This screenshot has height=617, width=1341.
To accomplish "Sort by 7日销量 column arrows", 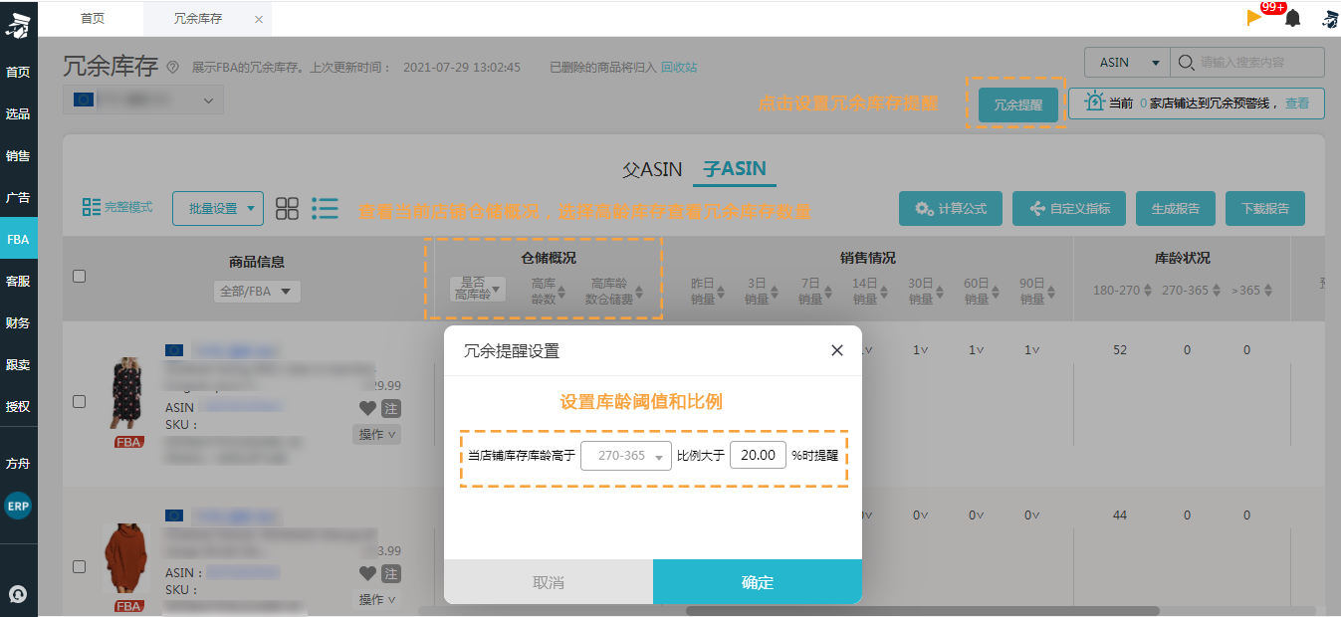I will (830, 293).
